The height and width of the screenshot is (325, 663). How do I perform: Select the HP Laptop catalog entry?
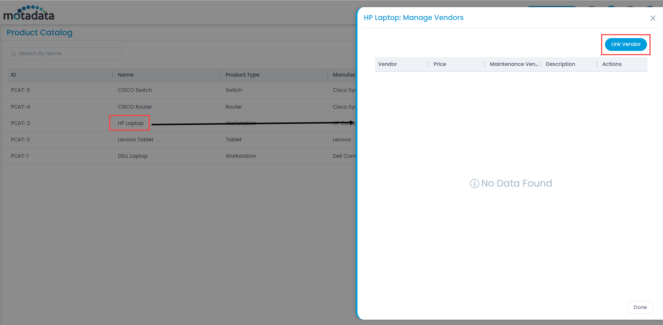pos(129,123)
